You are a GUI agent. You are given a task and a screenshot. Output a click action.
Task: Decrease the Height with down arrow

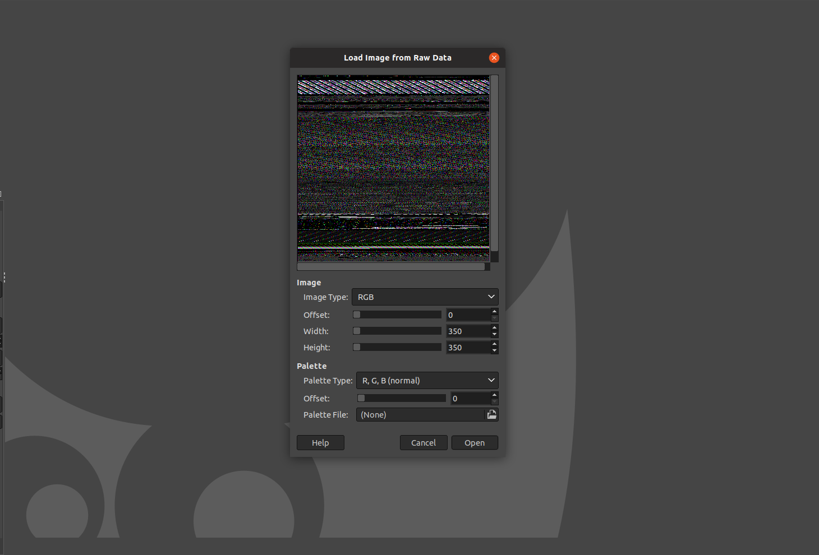pyautogui.click(x=494, y=351)
